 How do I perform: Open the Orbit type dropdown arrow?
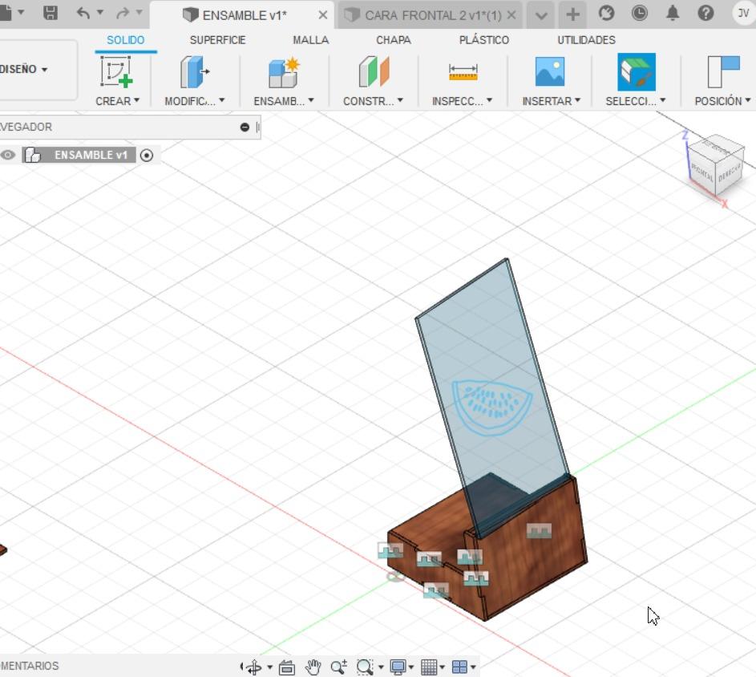[269, 667]
